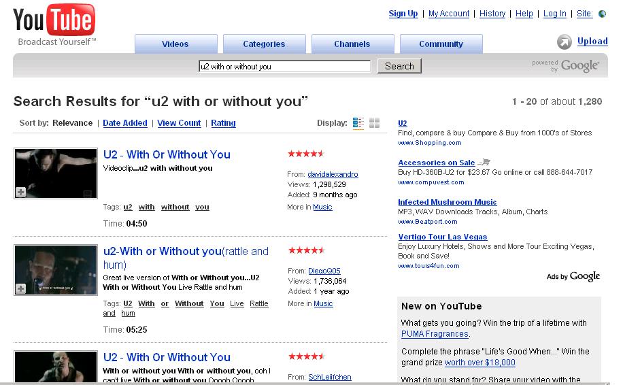Image resolution: width=623 pixels, height=385 pixels.
Task: Open the Site language selector link
Action: [584, 14]
